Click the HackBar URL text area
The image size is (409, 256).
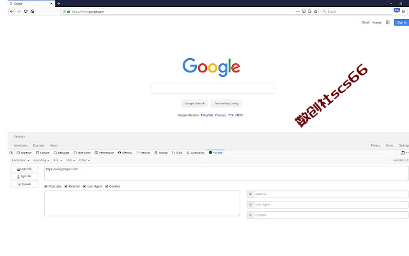(226, 173)
